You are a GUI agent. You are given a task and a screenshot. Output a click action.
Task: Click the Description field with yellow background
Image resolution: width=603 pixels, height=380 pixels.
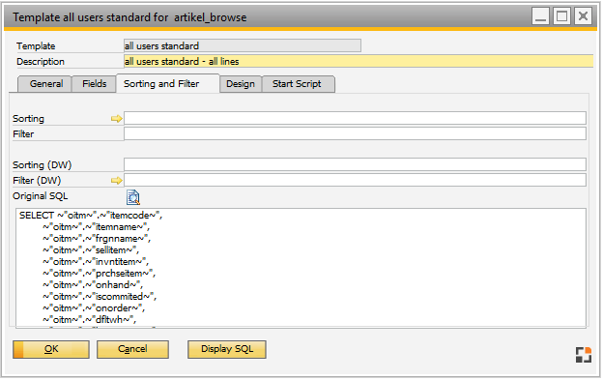(359, 61)
